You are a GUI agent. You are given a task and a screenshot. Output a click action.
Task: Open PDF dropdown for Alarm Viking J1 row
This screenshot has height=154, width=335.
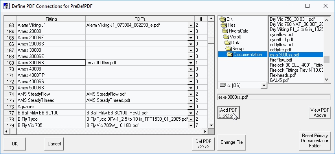coord(190,25)
